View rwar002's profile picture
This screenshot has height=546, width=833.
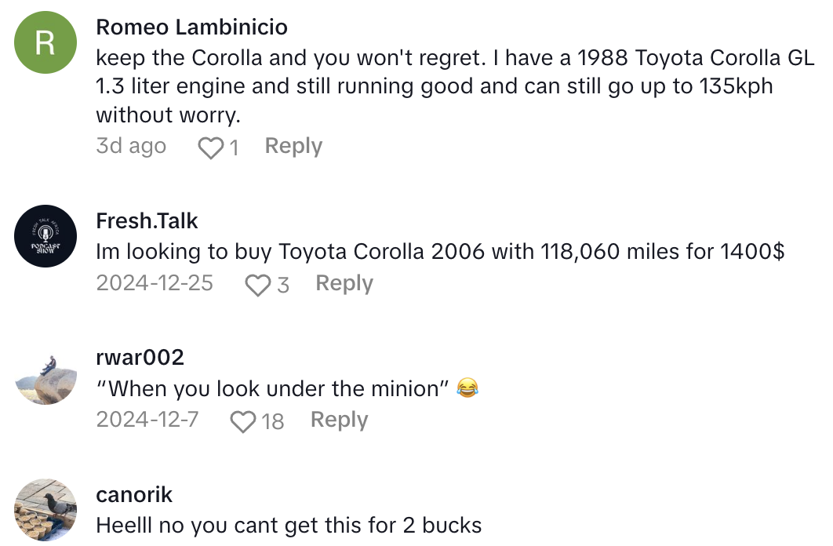[x=46, y=373]
